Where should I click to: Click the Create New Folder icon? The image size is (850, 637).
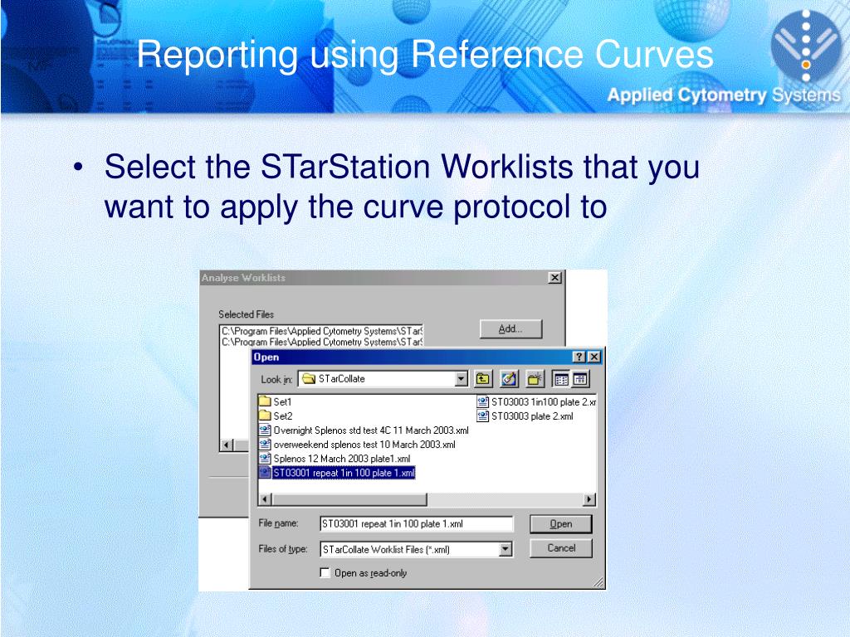pyautogui.click(x=535, y=379)
